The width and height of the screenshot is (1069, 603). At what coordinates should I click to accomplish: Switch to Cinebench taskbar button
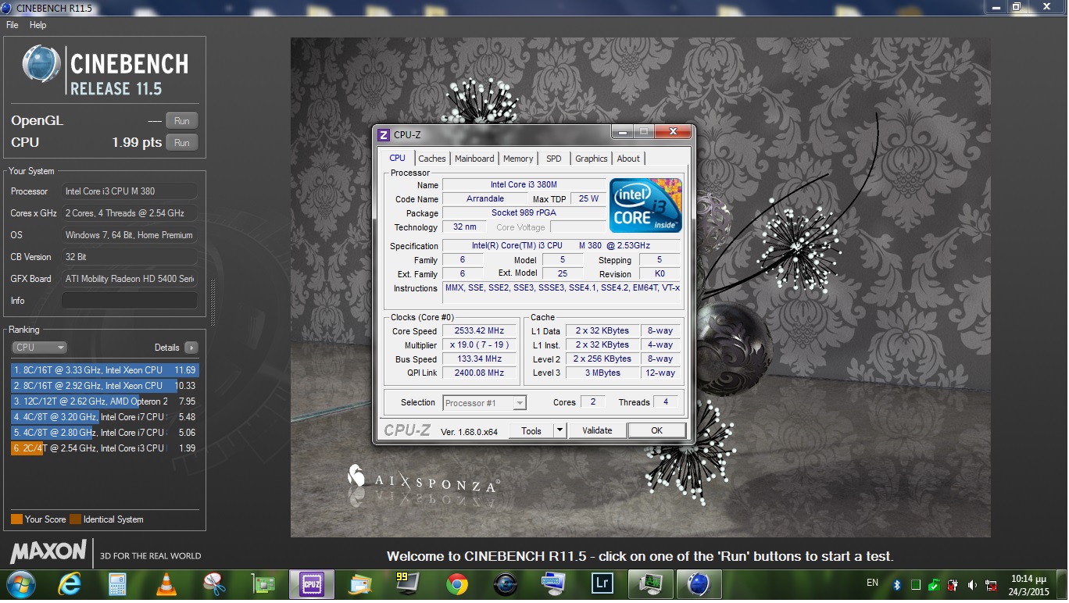tap(699, 584)
